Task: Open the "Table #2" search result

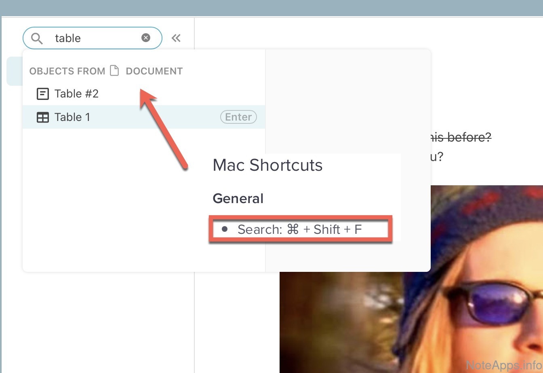Action: [x=77, y=94]
